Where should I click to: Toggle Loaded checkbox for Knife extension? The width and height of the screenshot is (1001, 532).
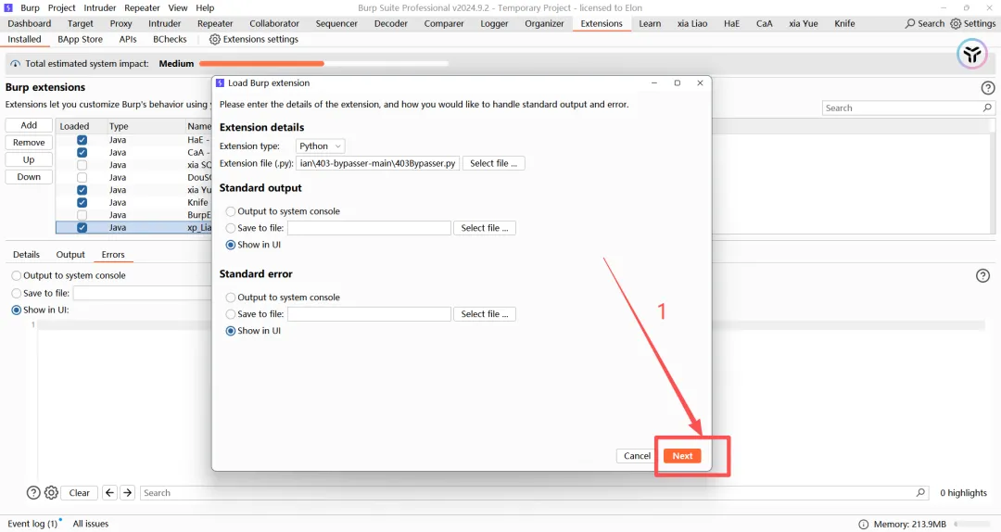coord(82,202)
